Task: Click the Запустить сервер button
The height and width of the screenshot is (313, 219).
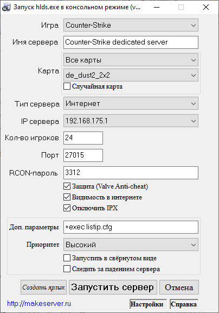Action: (x=113, y=287)
